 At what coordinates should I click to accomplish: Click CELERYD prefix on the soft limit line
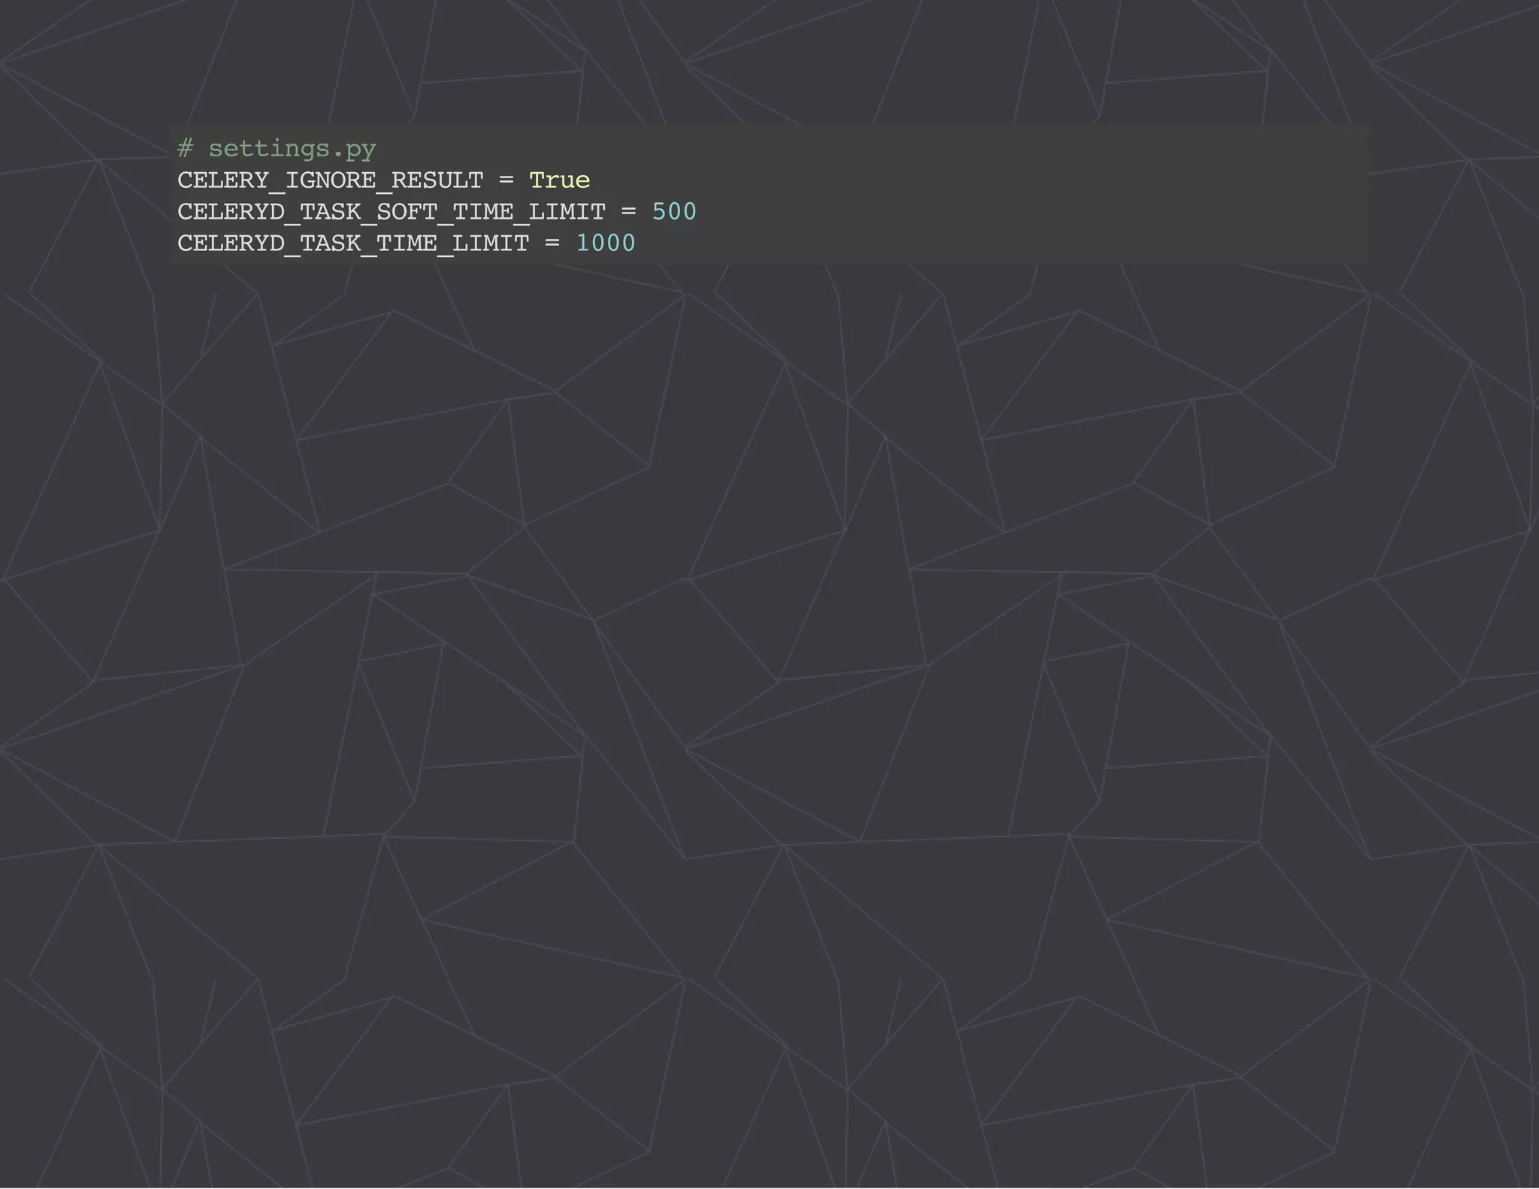(231, 212)
